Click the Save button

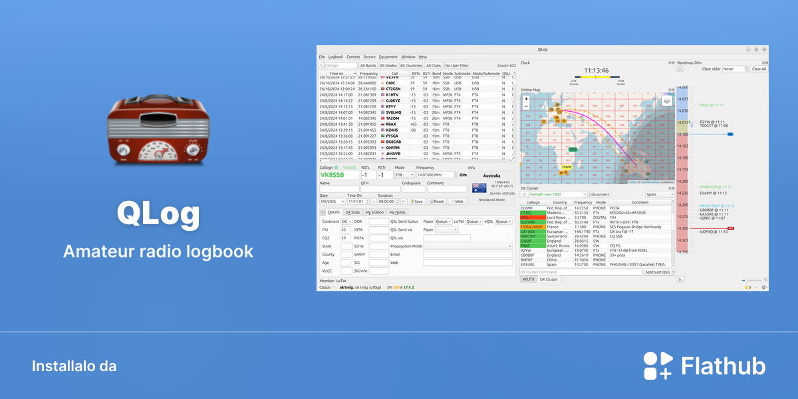tap(416, 201)
